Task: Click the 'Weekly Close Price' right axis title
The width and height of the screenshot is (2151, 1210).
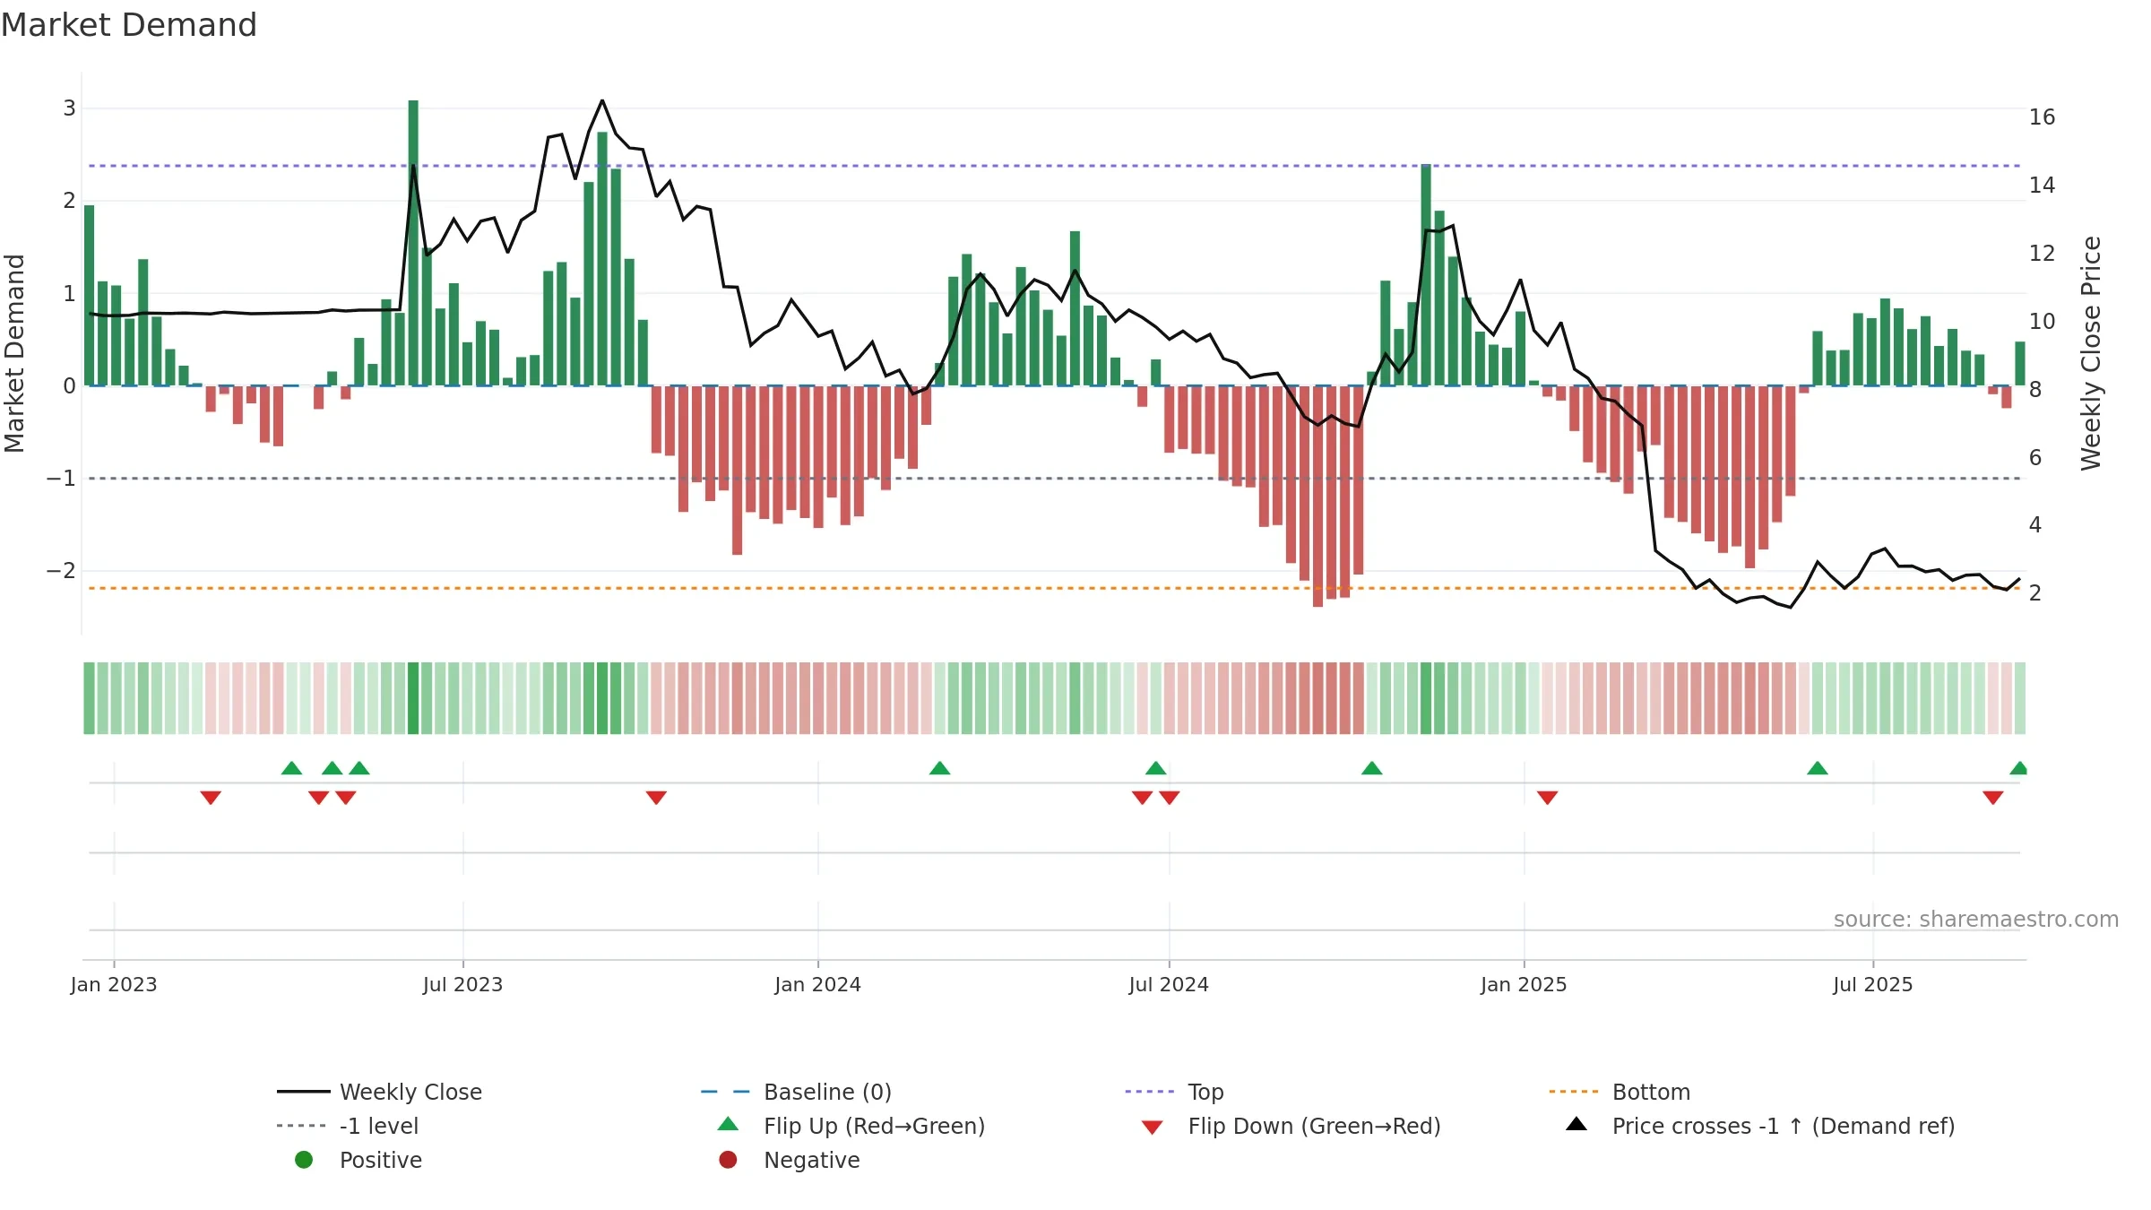Action: 2091,353
